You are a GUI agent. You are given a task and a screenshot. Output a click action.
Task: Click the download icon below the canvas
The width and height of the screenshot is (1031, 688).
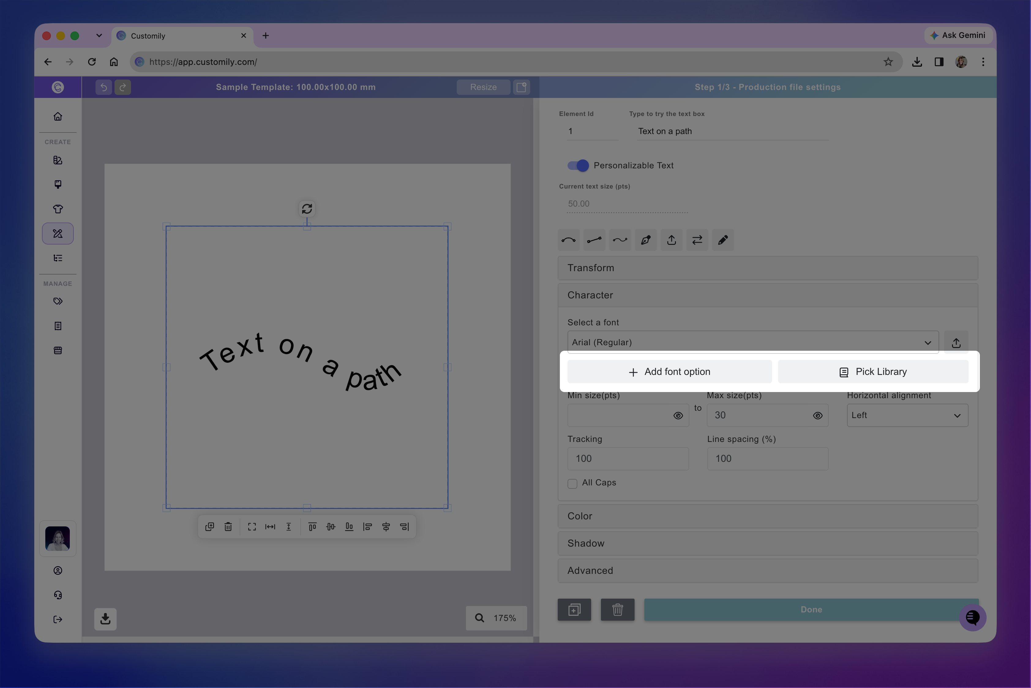(x=105, y=619)
